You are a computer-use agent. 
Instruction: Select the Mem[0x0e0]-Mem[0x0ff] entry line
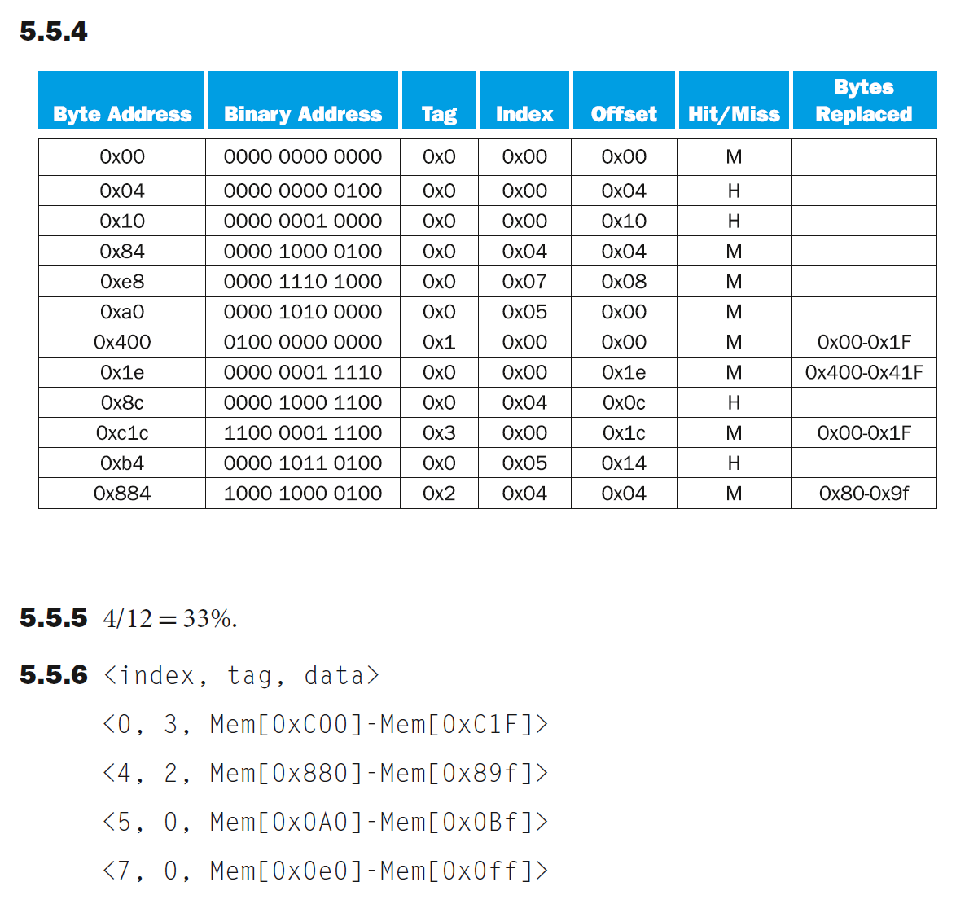[325, 871]
